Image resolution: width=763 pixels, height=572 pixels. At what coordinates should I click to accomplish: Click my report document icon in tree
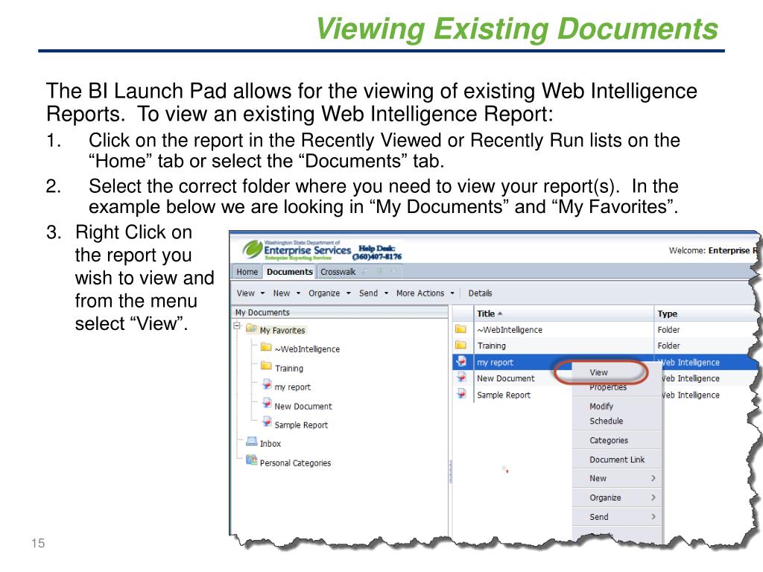tap(267, 385)
